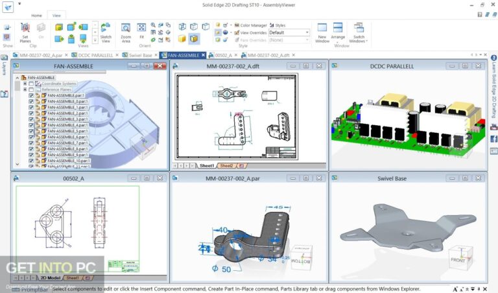Screen dimensions: 498x293
Task: Expand the Coordinate Systems tree node
Action: pyautogui.click(x=25, y=84)
